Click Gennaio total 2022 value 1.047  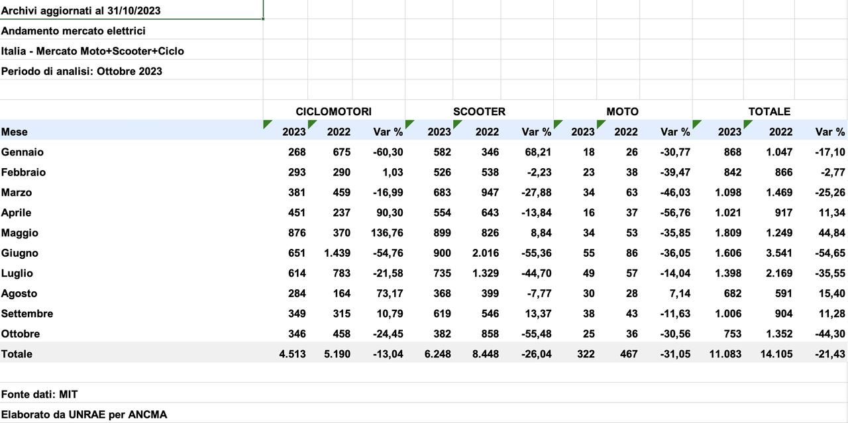pyautogui.click(x=779, y=152)
